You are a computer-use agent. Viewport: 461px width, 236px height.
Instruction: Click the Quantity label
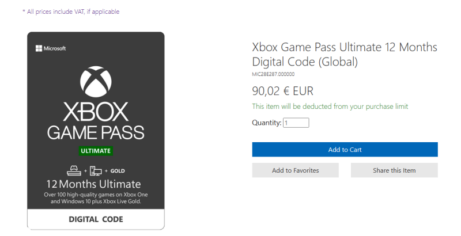pos(266,123)
